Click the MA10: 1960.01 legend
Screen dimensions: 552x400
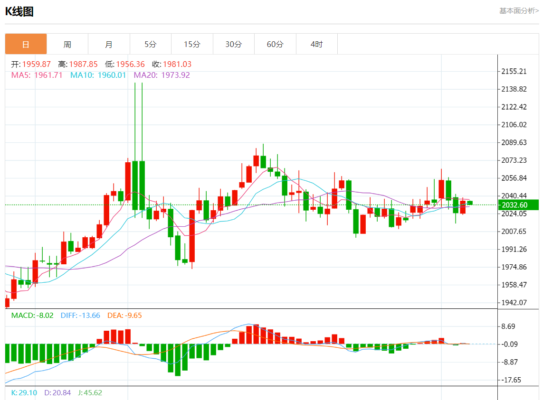pyautogui.click(x=98, y=75)
